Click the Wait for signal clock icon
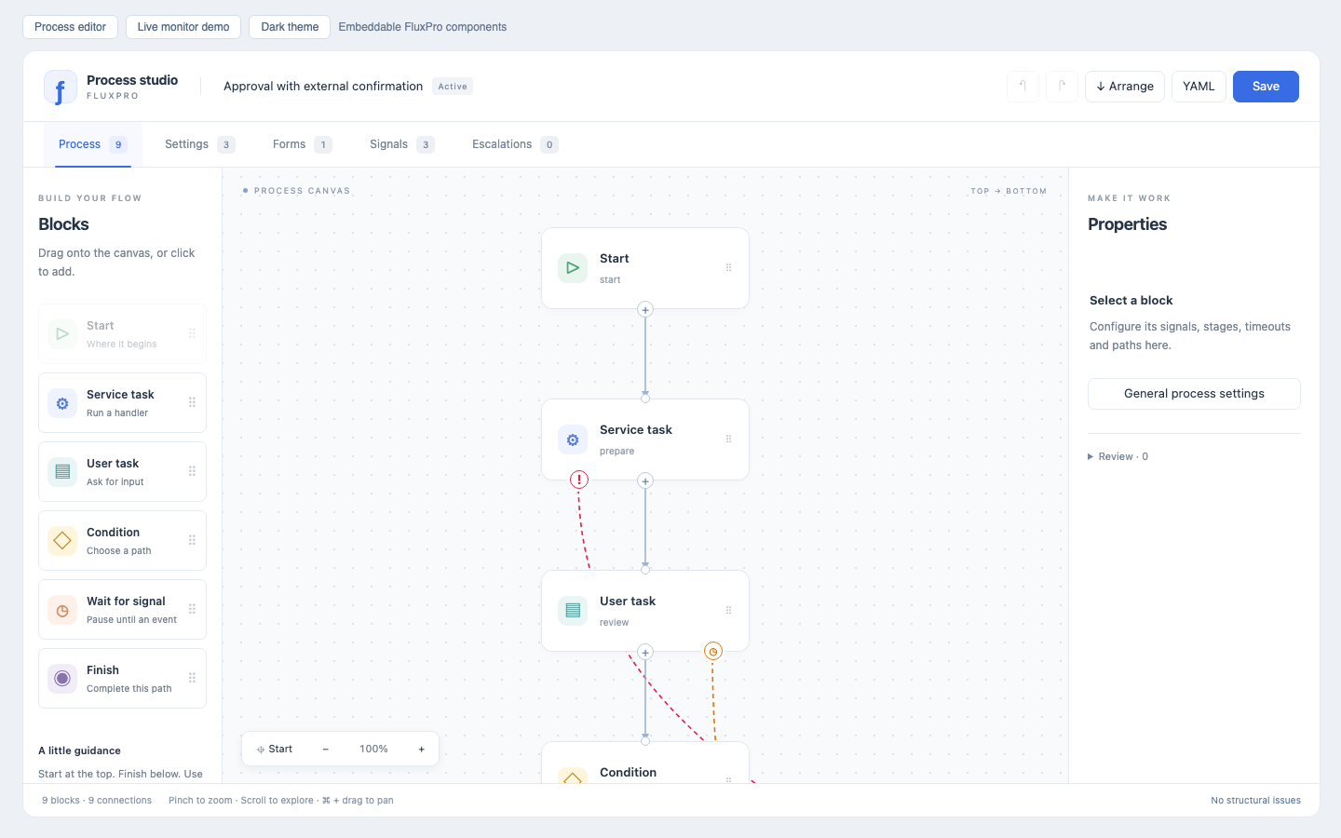Screen dimensions: 1341x838 tap(62, 610)
